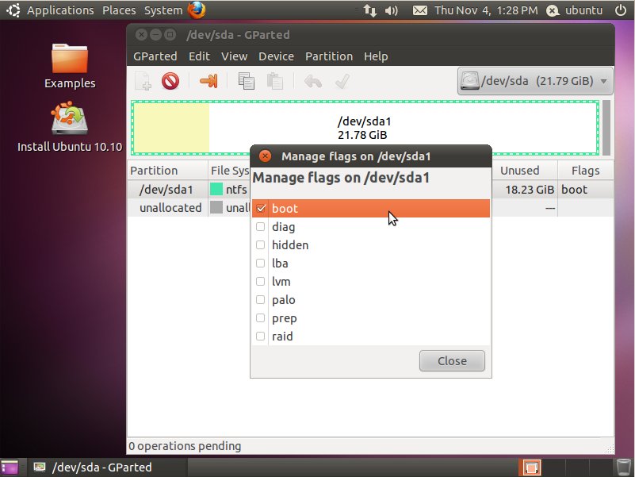Screen dimensions: 635x477
Task: Open the Trash icon in bottom panel
Action: tap(624, 467)
